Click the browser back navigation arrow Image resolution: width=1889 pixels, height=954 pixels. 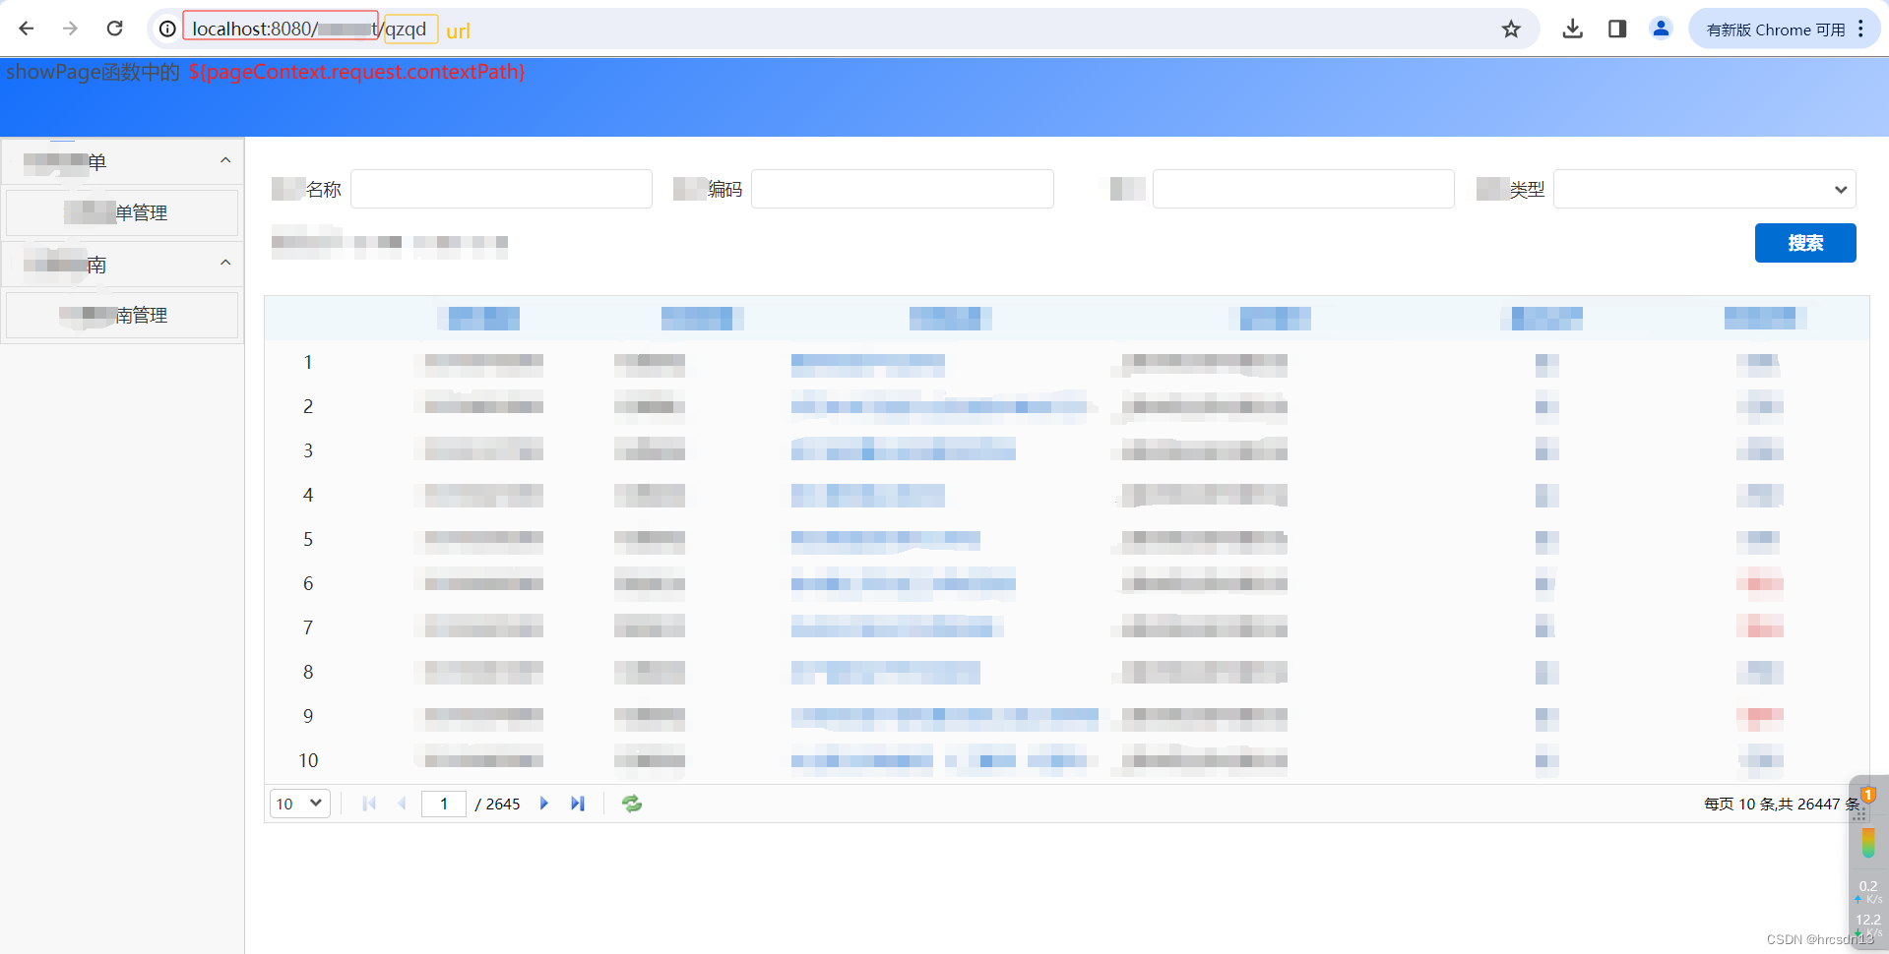click(26, 29)
